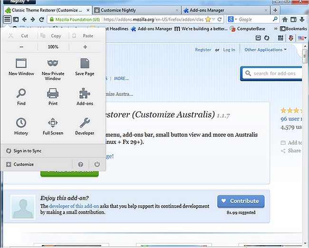Close the Add-ons Manager tab
309x248 pixels.
point(266,10)
